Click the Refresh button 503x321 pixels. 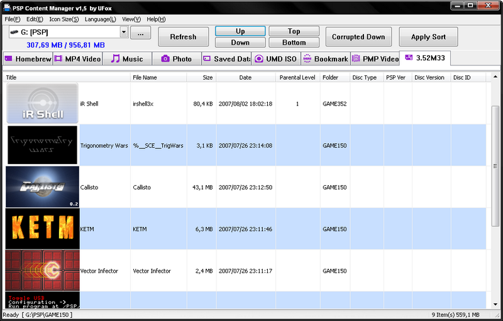click(x=183, y=37)
